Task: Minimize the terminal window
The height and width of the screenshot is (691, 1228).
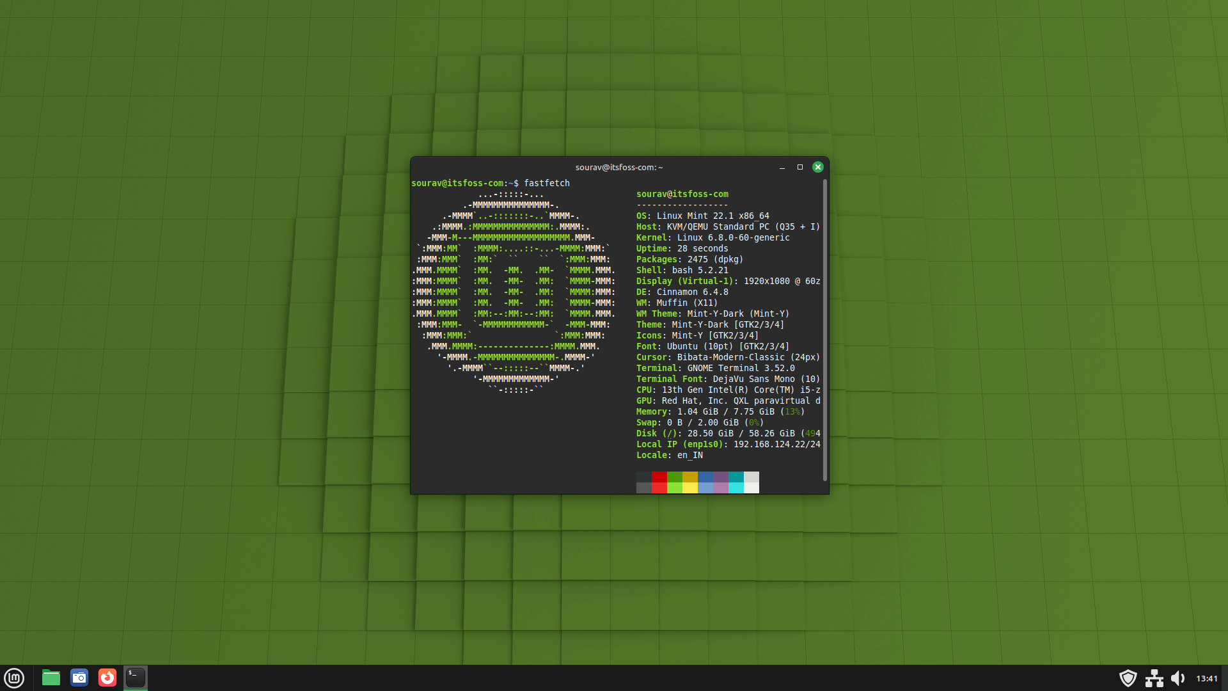Action: (x=783, y=167)
